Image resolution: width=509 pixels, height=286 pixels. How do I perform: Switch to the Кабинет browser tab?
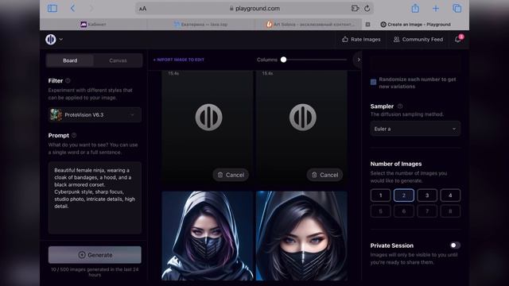pos(93,25)
